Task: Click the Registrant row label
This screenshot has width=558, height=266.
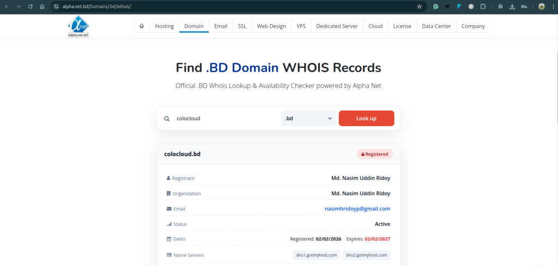Action: (x=180, y=178)
